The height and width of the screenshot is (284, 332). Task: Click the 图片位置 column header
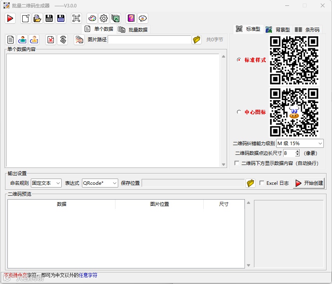point(160,204)
